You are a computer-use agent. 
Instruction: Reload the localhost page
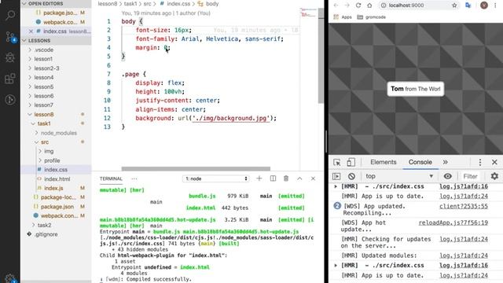(358, 6)
